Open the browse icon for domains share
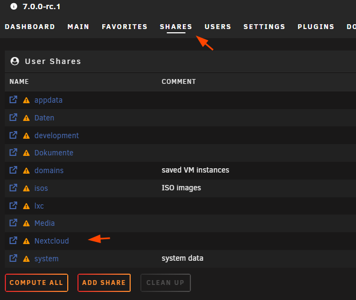The image size is (356, 300). pyautogui.click(x=13, y=170)
